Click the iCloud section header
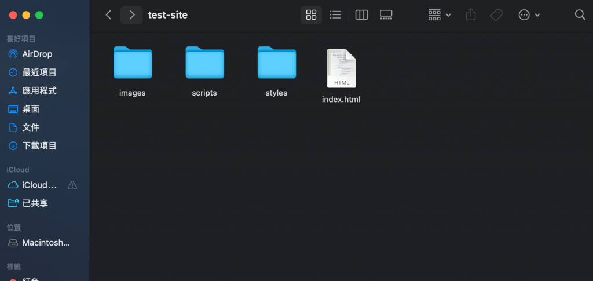593x281 pixels. click(18, 170)
